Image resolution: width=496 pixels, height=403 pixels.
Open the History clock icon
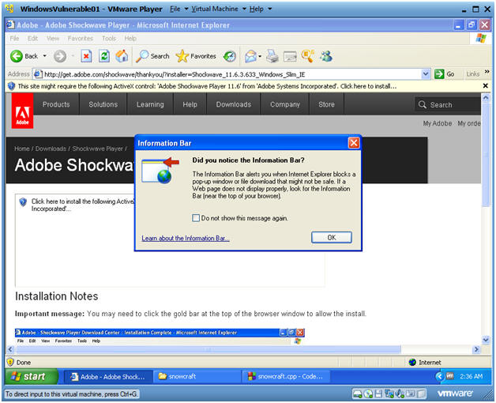(230, 56)
